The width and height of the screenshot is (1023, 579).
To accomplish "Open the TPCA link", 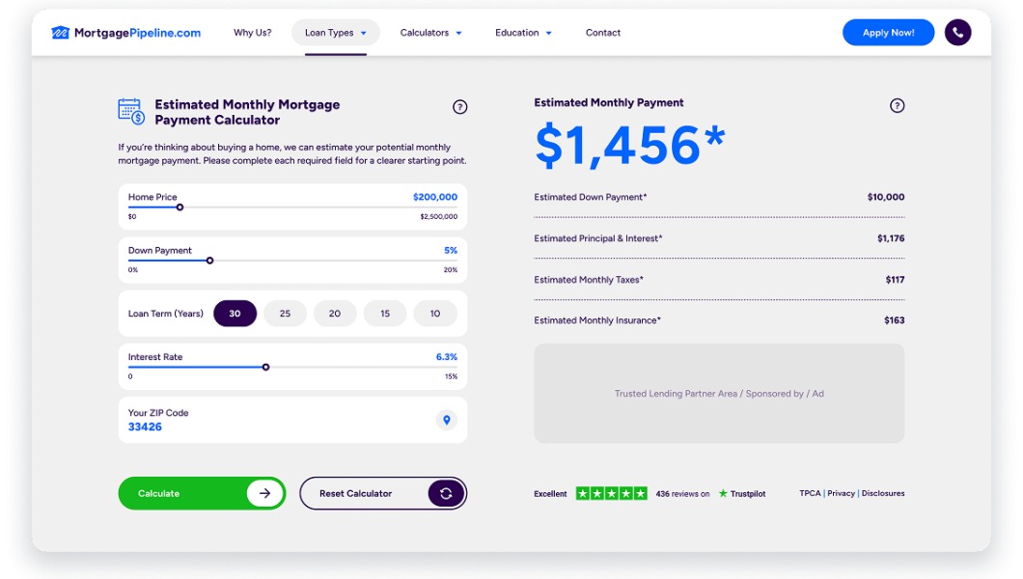I will (810, 493).
